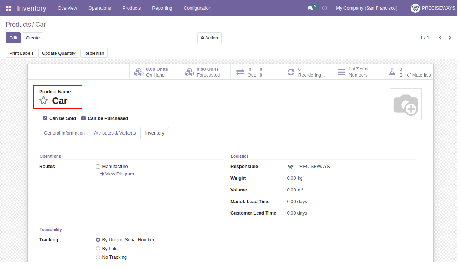
Task: Switch to General Information tab
Action: [64, 133]
